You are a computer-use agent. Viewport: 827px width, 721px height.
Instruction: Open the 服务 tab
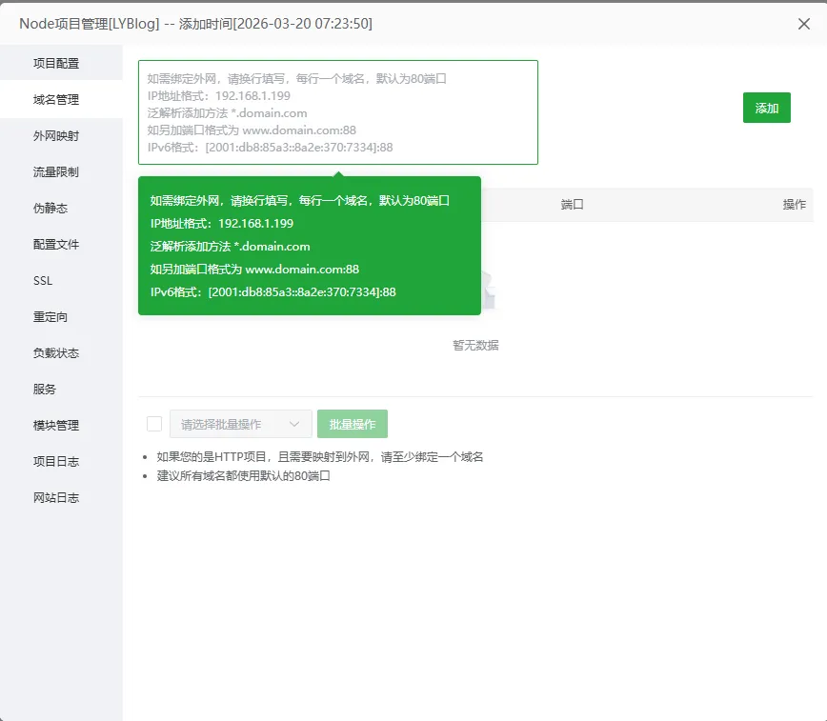point(45,390)
